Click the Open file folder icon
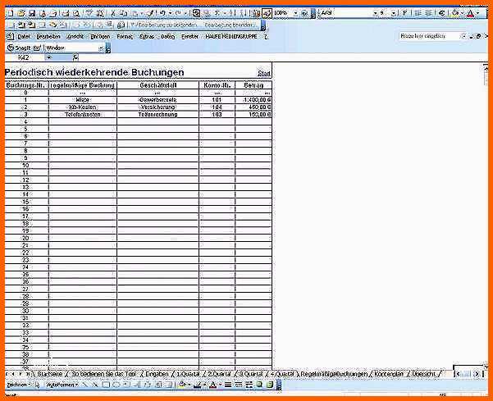The height and width of the screenshot is (401, 493). pos(21,13)
